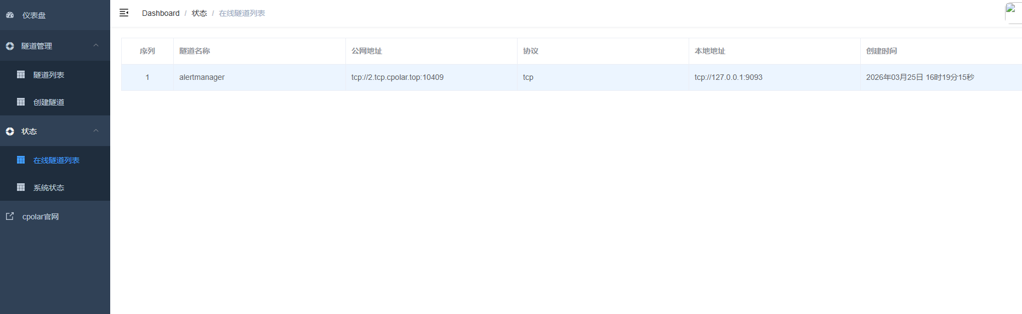Click the 状态 plus-circle icon
The height and width of the screenshot is (314, 1022).
click(x=10, y=131)
